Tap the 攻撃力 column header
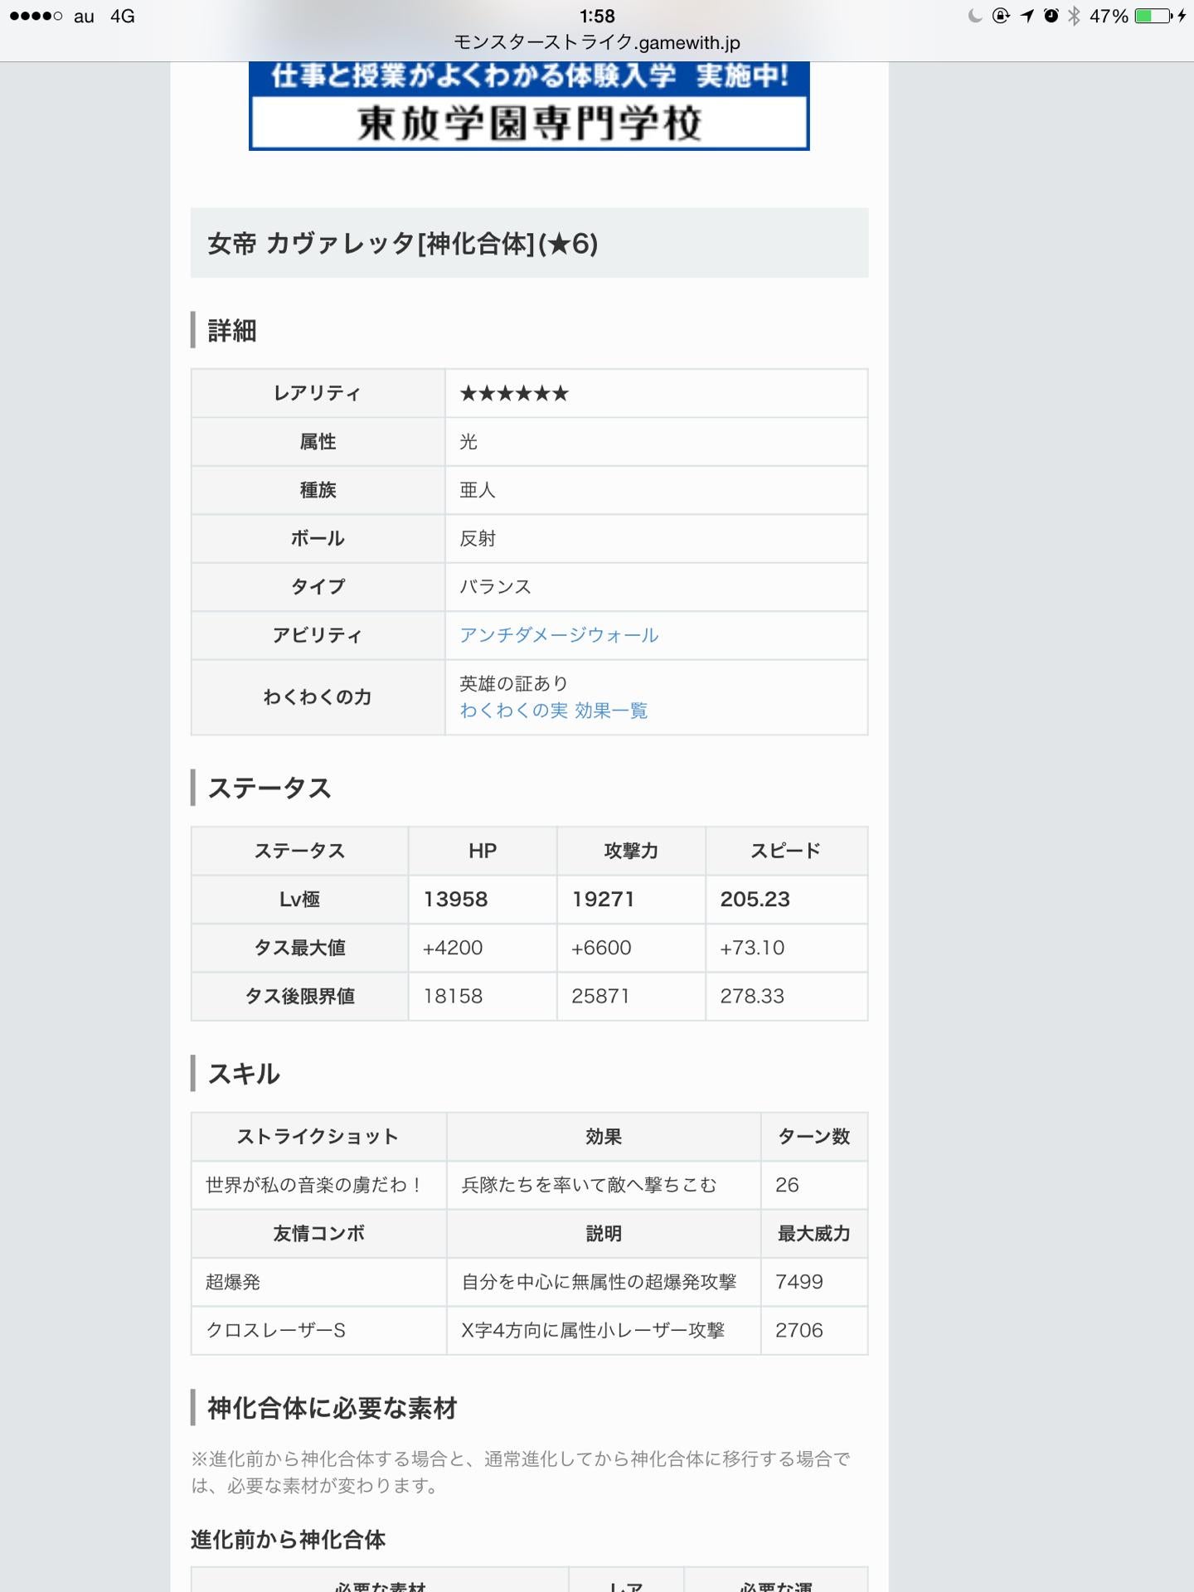Image resolution: width=1194 pixels, height=1592 pixels. (631, 851)
